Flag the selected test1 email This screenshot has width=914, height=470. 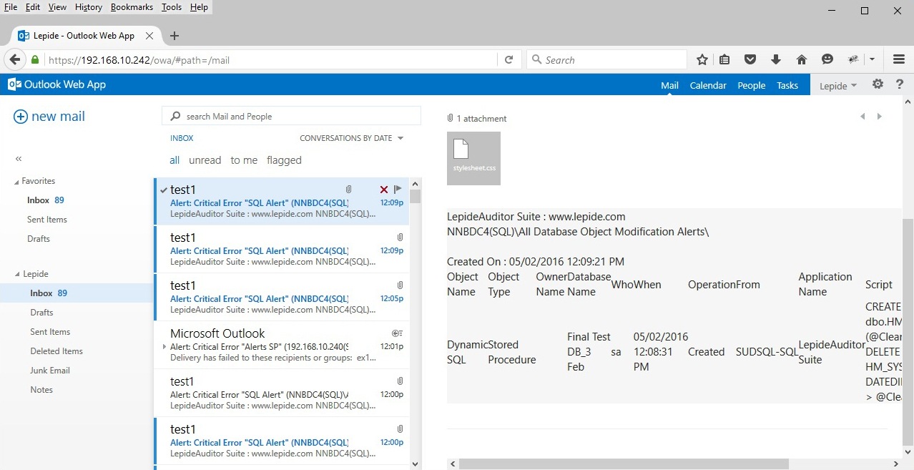pos(397,189)
